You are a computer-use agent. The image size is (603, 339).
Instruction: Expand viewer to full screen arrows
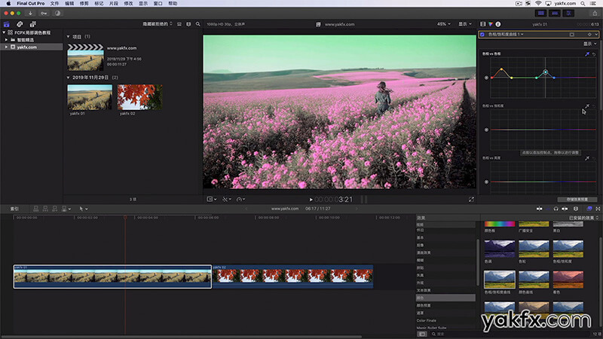tap(471, 200)
